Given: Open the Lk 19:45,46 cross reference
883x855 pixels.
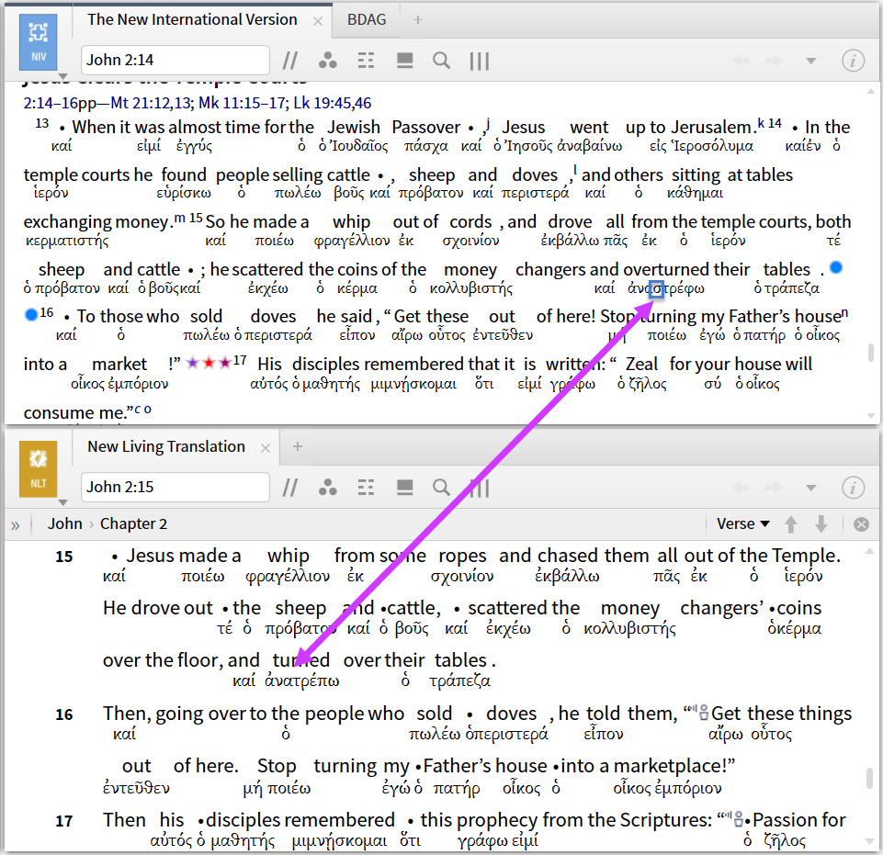Looking at the screenshot, I should 333,103.
